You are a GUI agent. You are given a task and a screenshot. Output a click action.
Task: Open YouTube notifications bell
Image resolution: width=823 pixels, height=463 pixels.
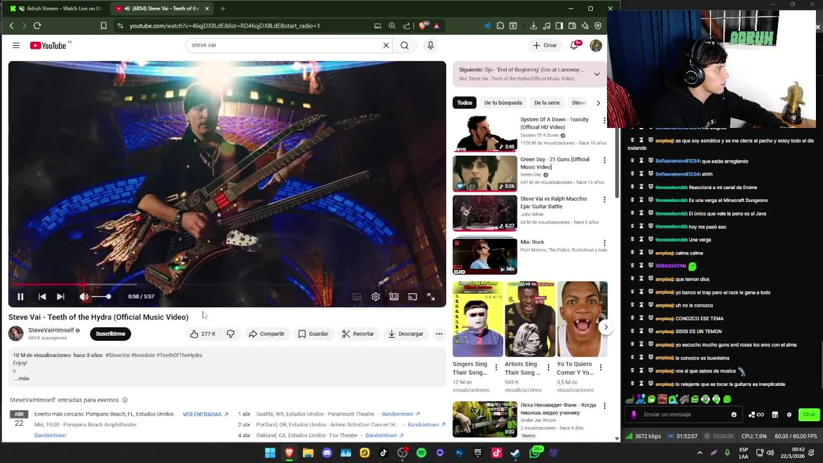(575, 45)
